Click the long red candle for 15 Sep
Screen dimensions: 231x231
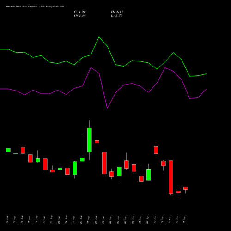(171, 177)
